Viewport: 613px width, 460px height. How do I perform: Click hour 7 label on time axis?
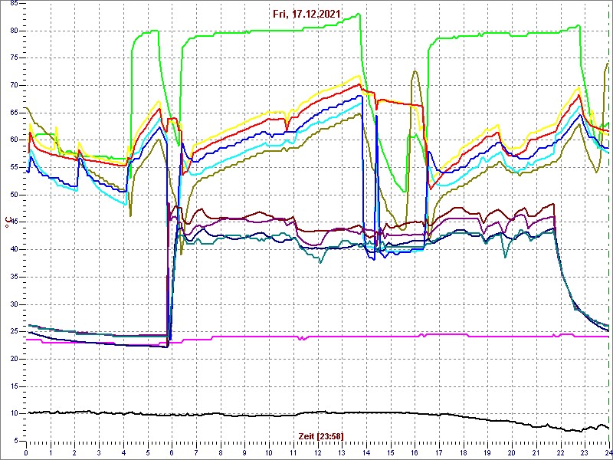click(196, 453)
